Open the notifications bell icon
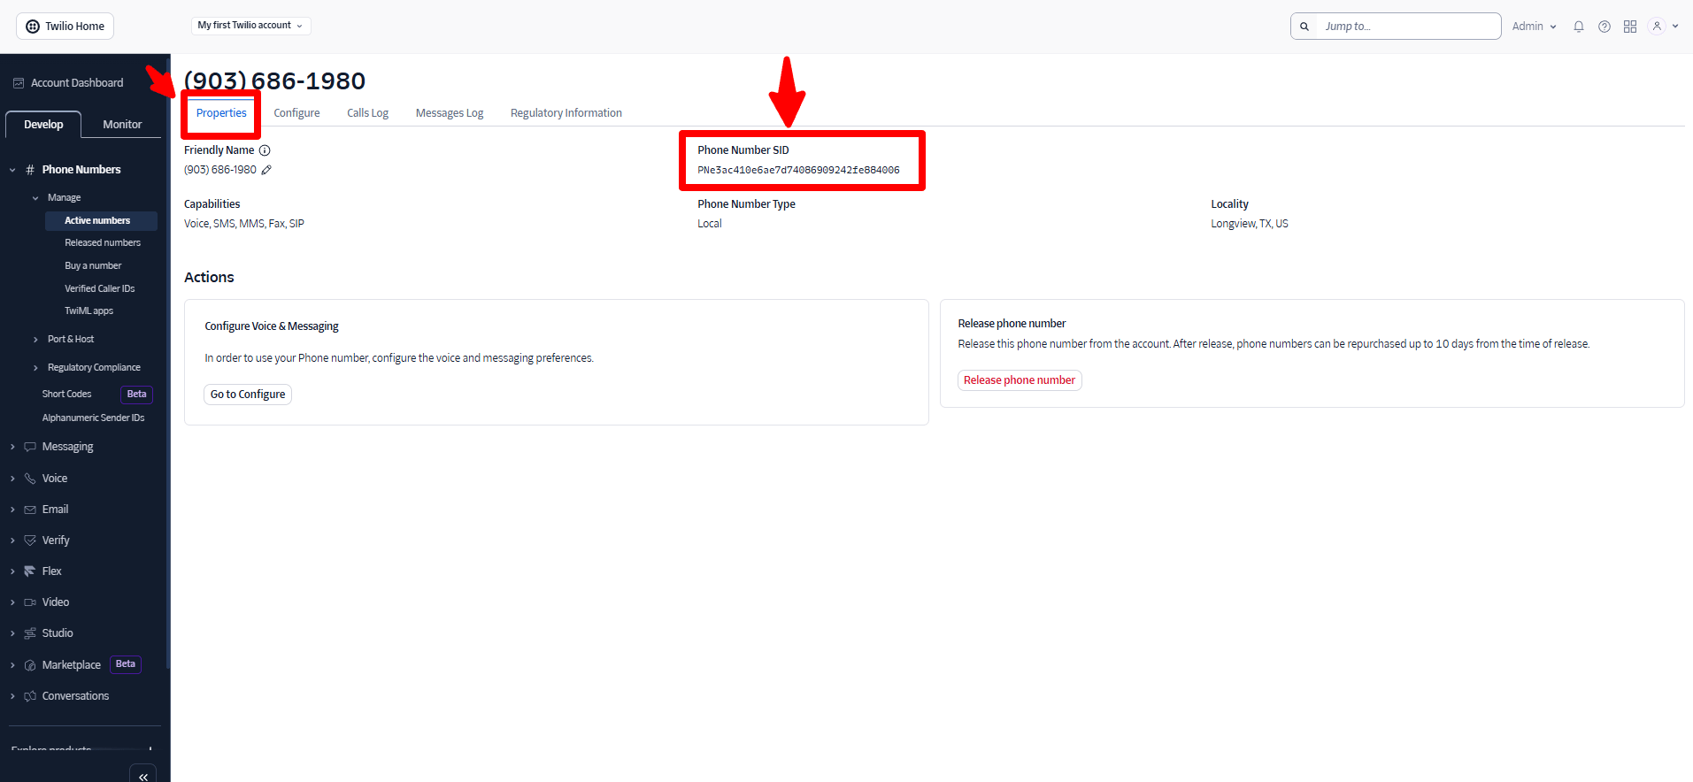The height and width of the screenshot is (782, 1693). point(1578,27)
